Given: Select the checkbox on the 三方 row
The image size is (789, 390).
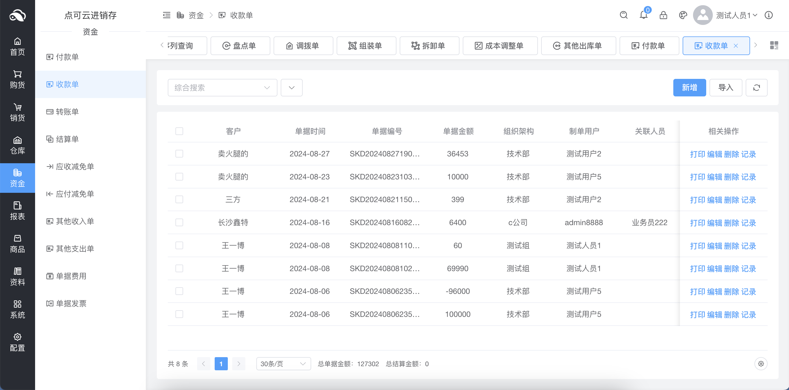Looking at the screenshot, I should [x=179, y=199].
